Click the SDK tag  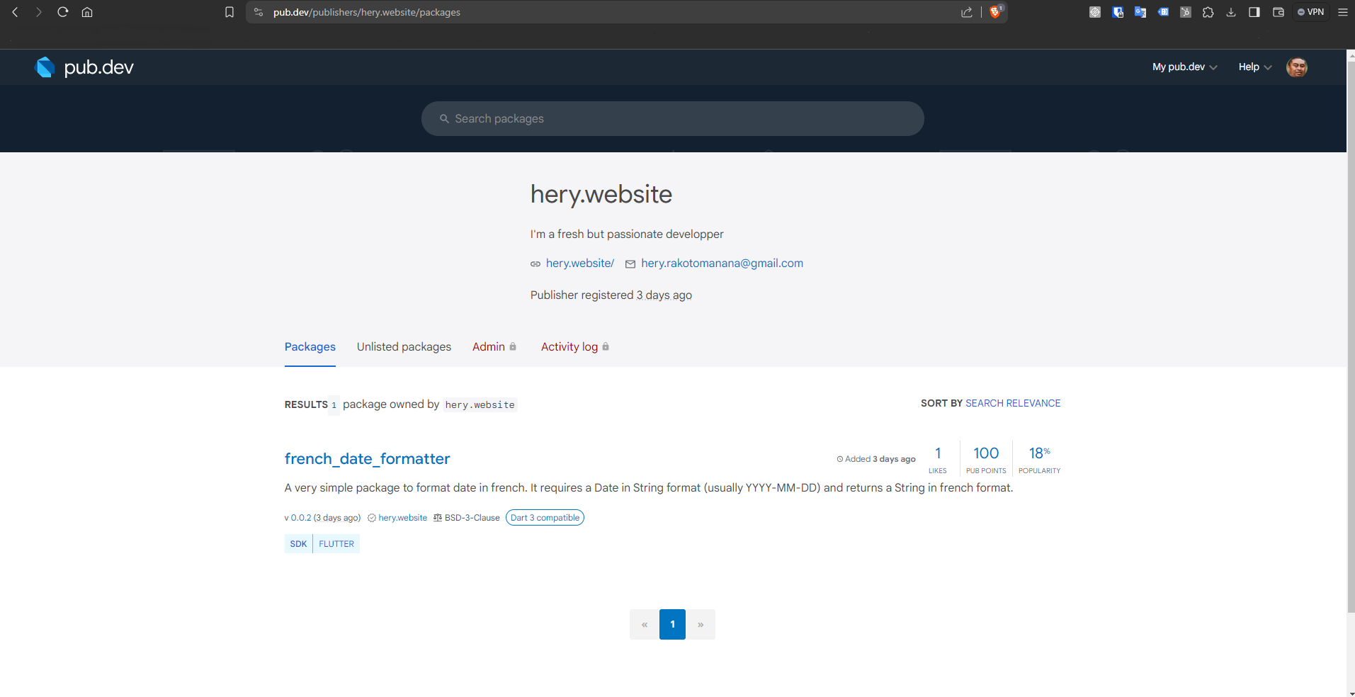pos(298,544)
